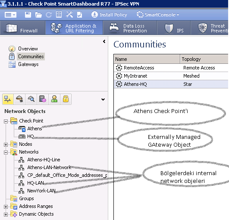Select the Athens-HQ community row
This screenshot has width=229, height=220.
click(171, 84)
